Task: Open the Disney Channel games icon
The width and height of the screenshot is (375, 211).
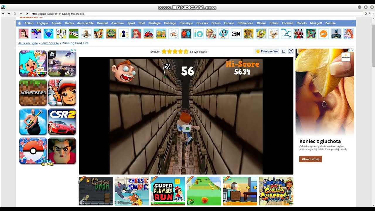Action: (286, 34)
